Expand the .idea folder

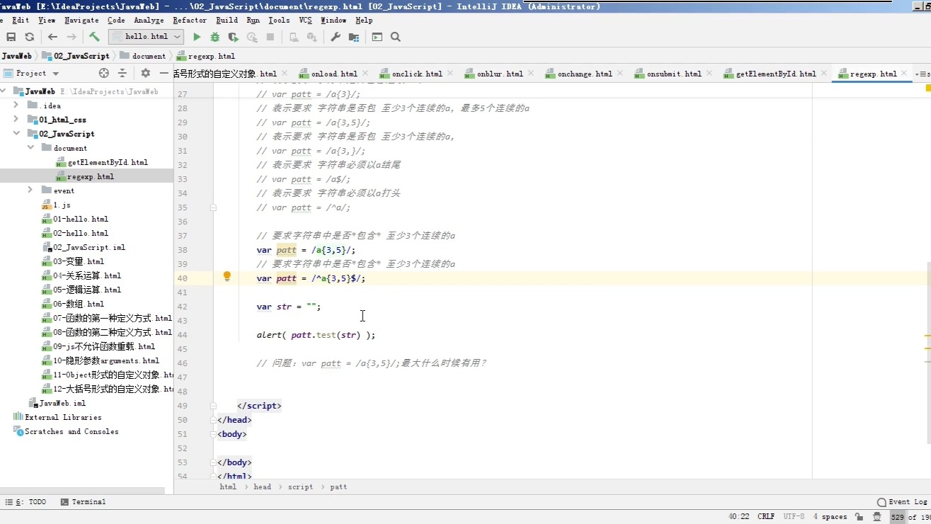point(16,106)
